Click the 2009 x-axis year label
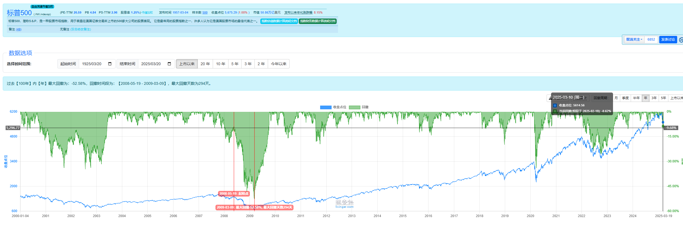The width and height of the screenshot is (683, 232). click(250, 216)
